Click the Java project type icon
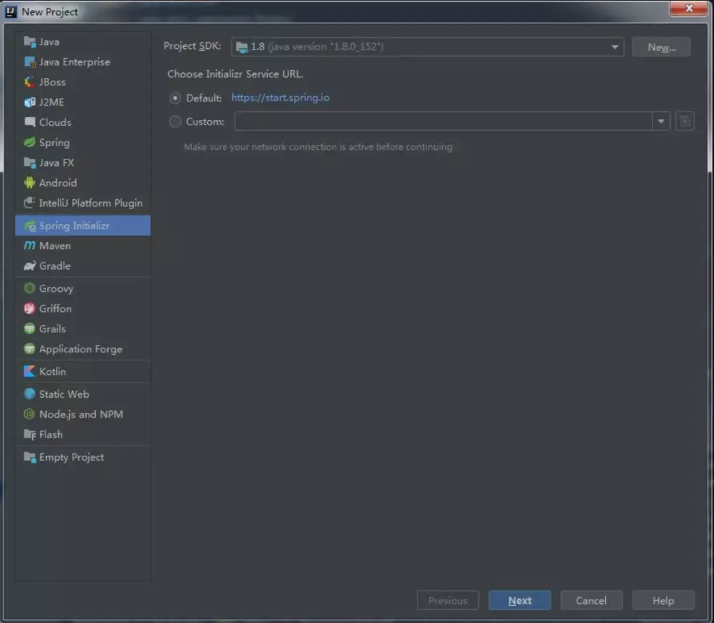Screen dimensions: 714x623 click(29, 41)
